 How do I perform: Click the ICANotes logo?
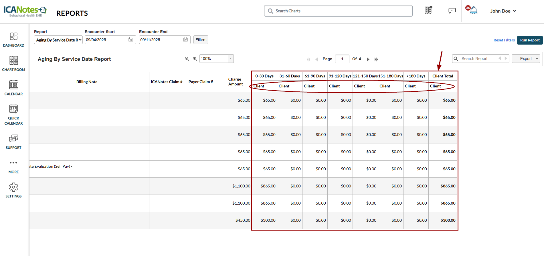click(x=25, y=11)
